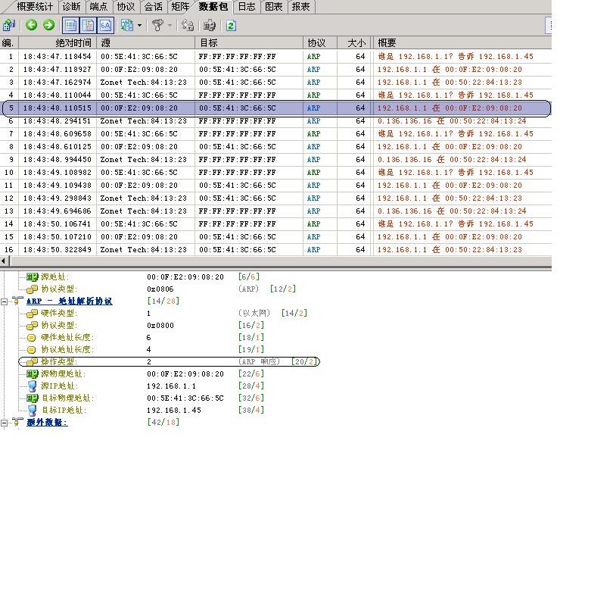Click the Ethernet 协议类型 0x0806 field icon
This screenshot has width=613, height=606.
(32, 289)
